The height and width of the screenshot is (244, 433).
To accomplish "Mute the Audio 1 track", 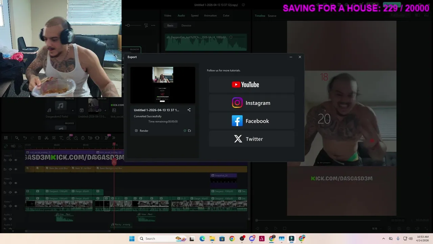I will pos(10,219).
